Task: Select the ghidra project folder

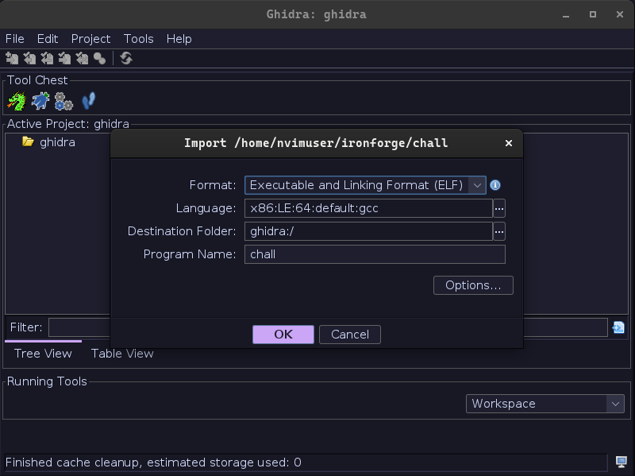Action: click(48, 142)
